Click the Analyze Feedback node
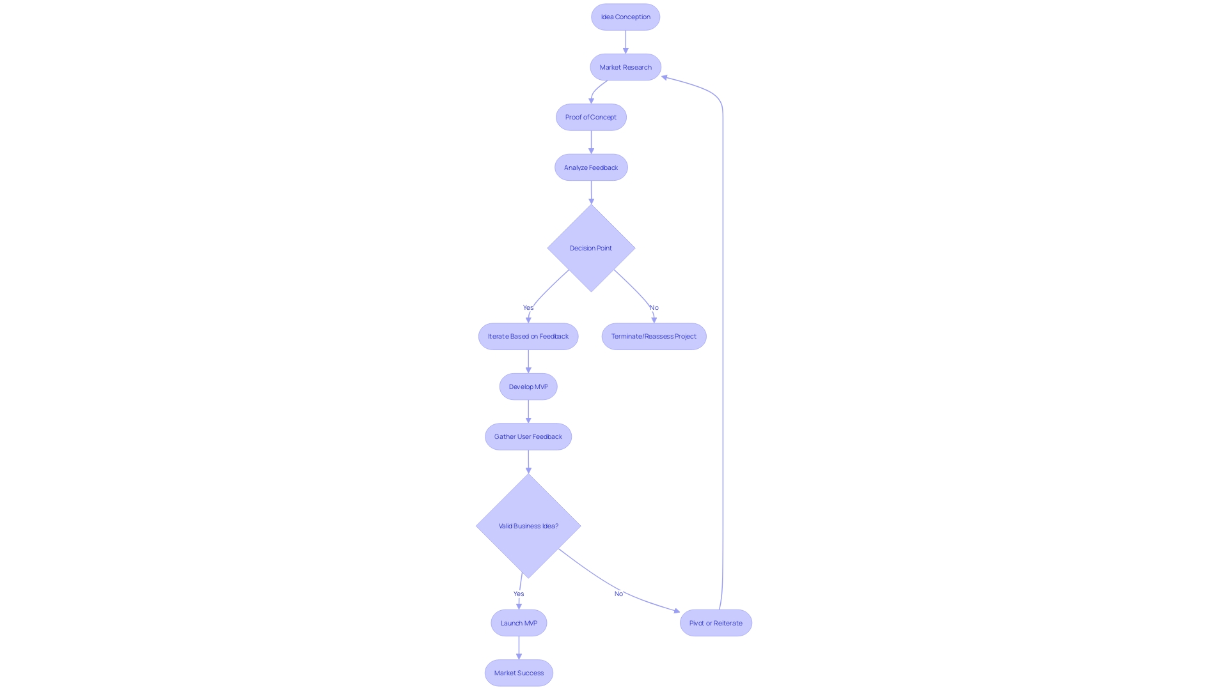Image resolution: width=1228 pixels, height=690 pixels. point(590,167)
